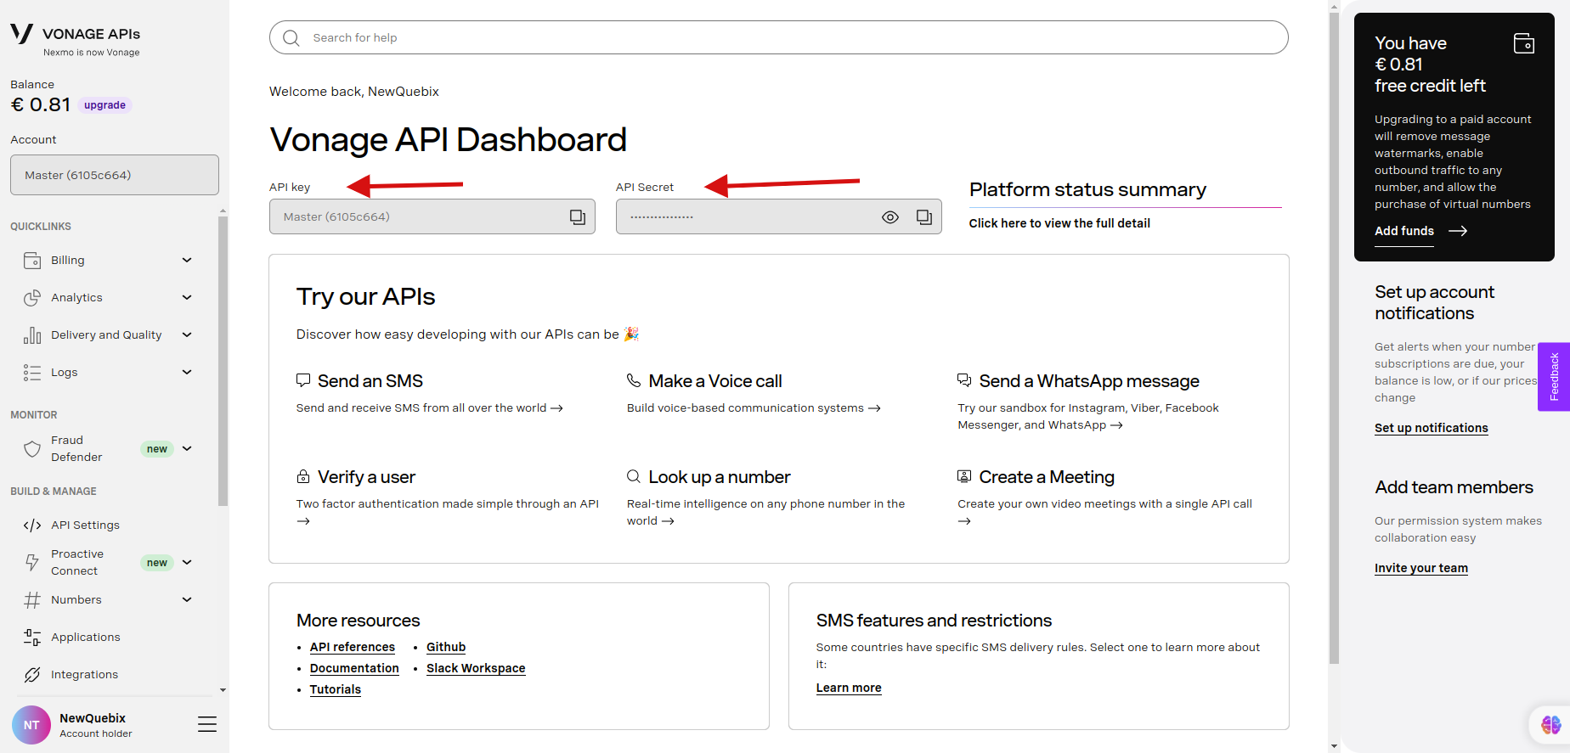Open the Feedback side tab
The image size is (1570, 753).
point(1554,377)
